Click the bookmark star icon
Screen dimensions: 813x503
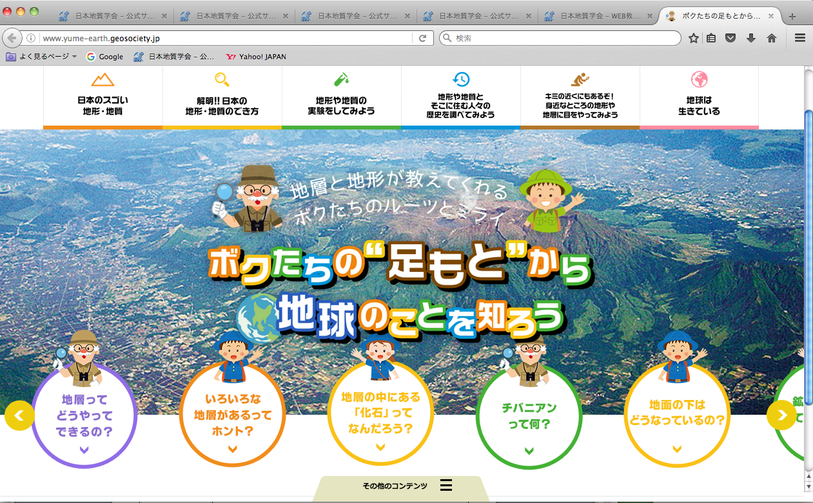694,38
